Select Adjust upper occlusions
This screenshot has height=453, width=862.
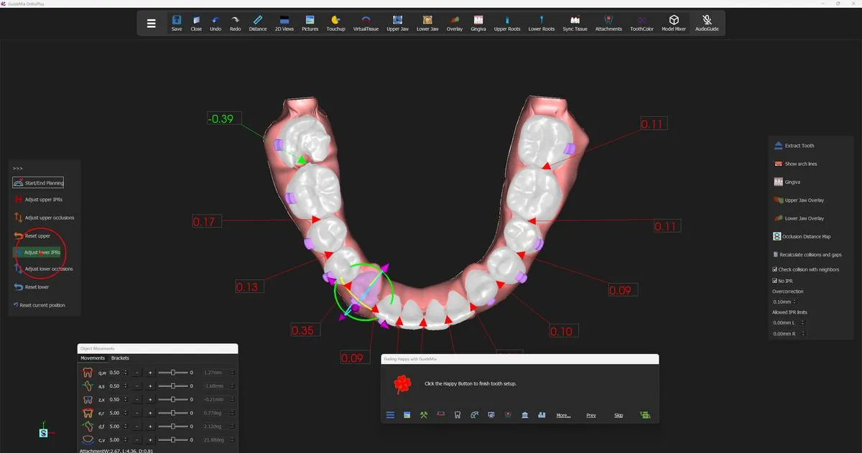(43, 218)
